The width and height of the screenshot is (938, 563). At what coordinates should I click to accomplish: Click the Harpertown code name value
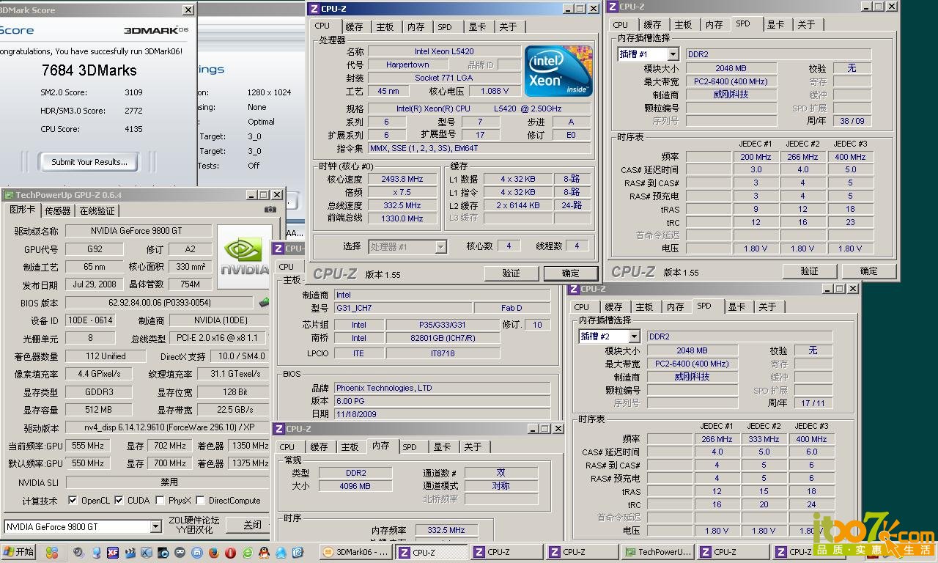pos(407,65)
